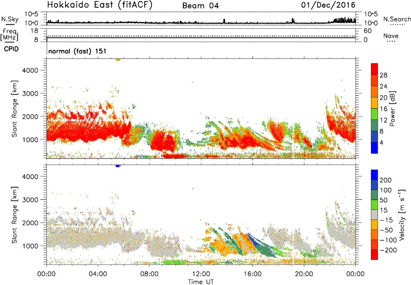Click the '4000' tick in the power panel

30,70
